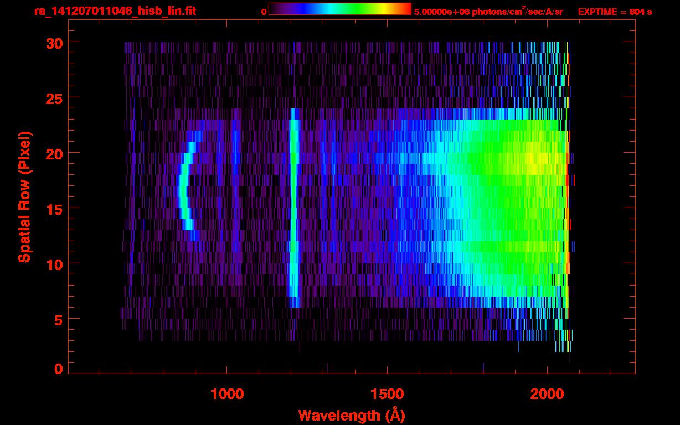The height and width of the screenshot is (425, 680).
Task: Click the x-axis tick label 1500
Action: click(x=387, y=394)
